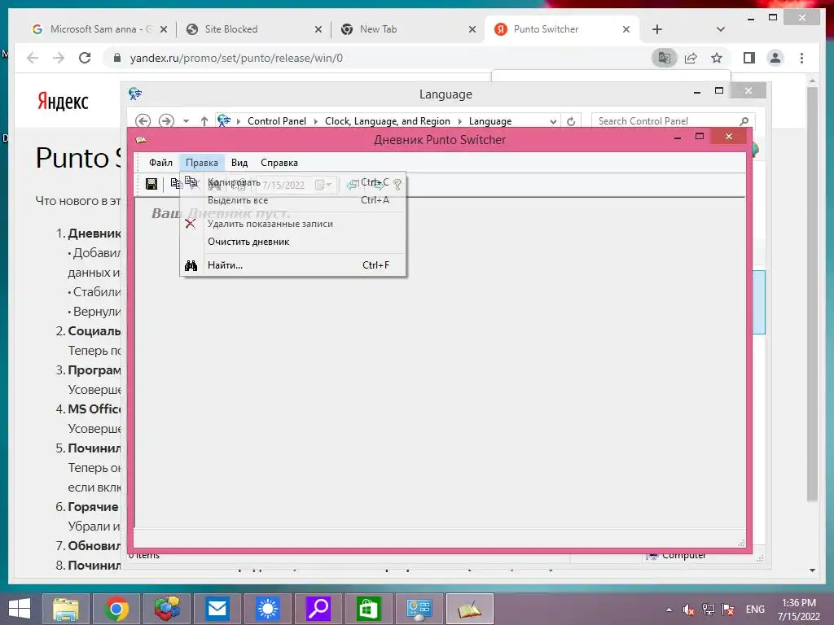The width and height of the screenshot is (834, 625).
Task: Open Chrome tab search chevron
Action: [x=721, y=29]
